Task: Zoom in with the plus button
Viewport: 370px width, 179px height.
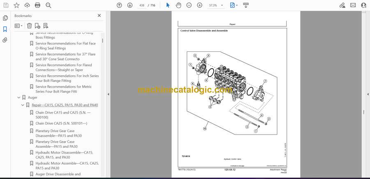Action: 200,5
